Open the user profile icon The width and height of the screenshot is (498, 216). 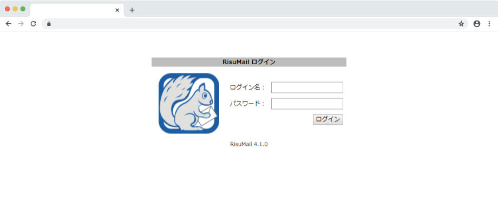(x=477, y=24)
